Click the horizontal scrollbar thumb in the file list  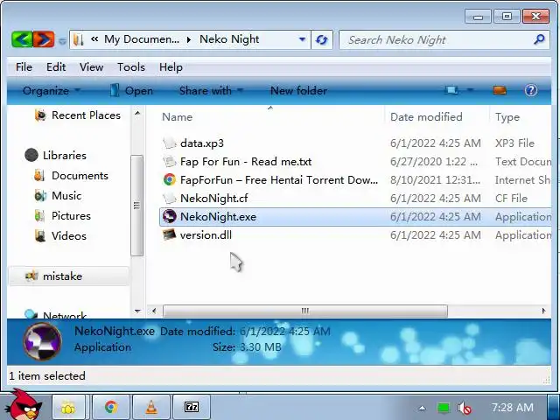305,311
